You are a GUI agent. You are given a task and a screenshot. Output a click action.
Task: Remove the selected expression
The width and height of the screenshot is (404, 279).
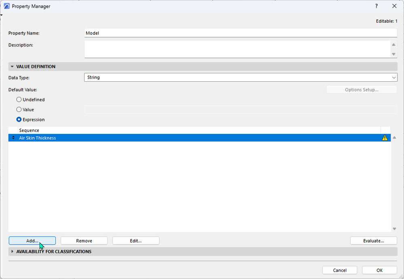[84, 240]
